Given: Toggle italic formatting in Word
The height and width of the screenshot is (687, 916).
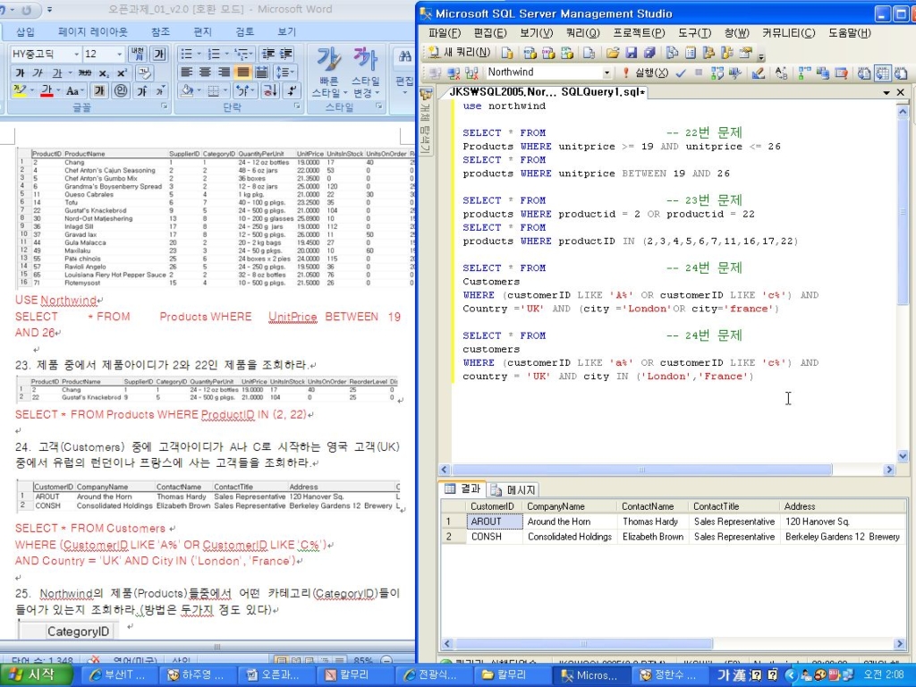Looking at the screenshot, I should click(38, 73).
